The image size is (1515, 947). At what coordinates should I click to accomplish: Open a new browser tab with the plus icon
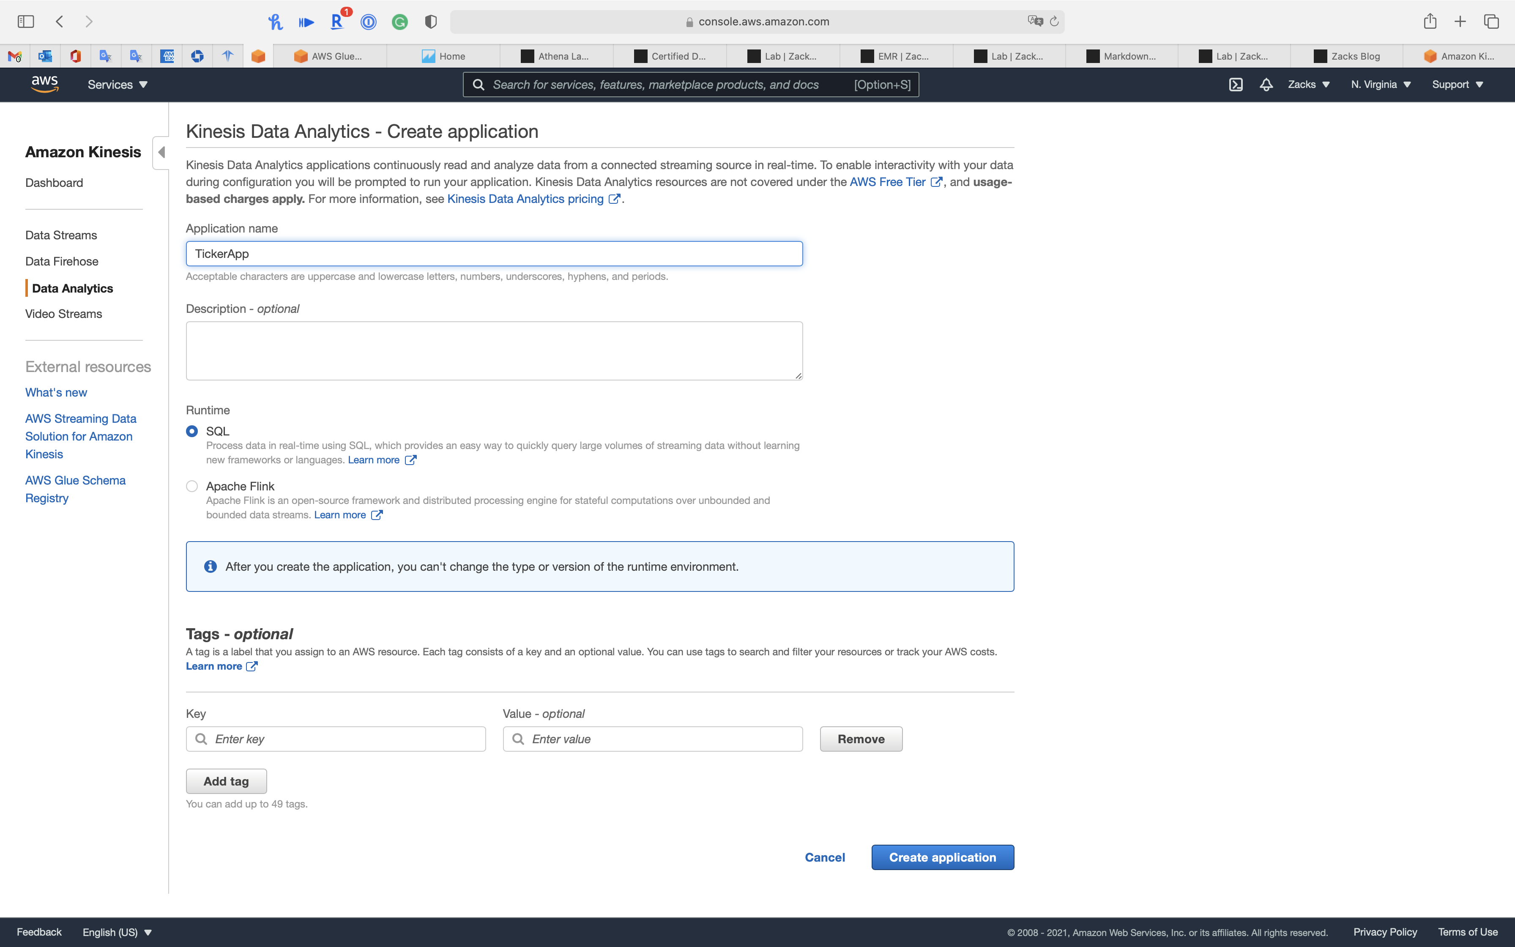point(1460,22)
